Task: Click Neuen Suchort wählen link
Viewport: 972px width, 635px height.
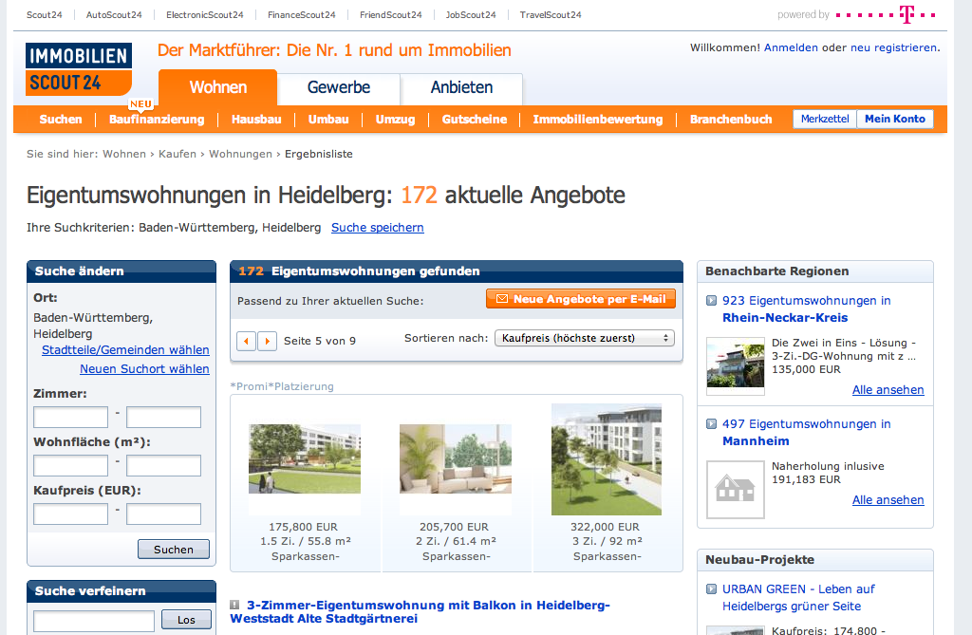Action: (x=144, y=369)
